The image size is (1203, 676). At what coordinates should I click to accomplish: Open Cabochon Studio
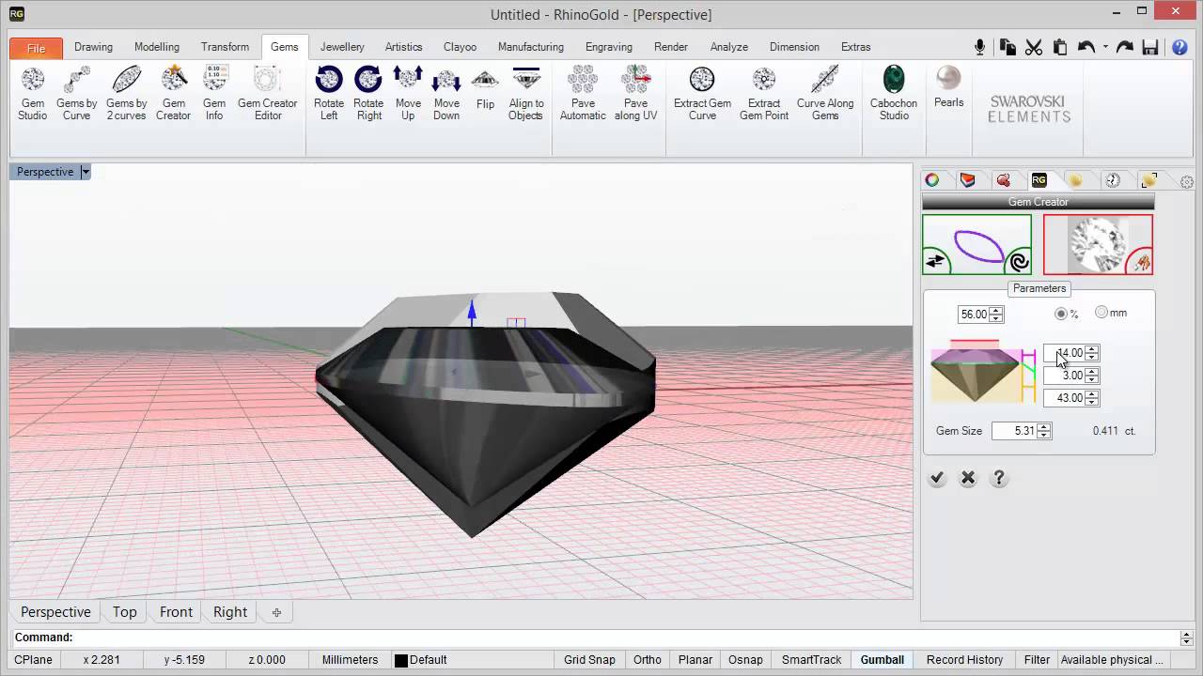pyautogui.click(x=894, y=94)
